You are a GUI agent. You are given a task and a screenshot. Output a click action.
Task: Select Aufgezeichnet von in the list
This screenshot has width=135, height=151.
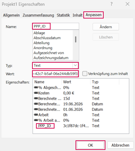tap(49, 53)
